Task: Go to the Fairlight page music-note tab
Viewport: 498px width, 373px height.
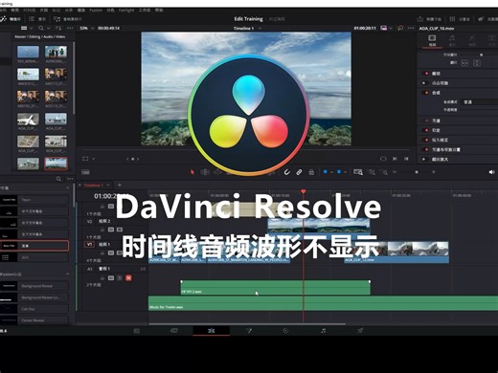Action: pos(323,331)
